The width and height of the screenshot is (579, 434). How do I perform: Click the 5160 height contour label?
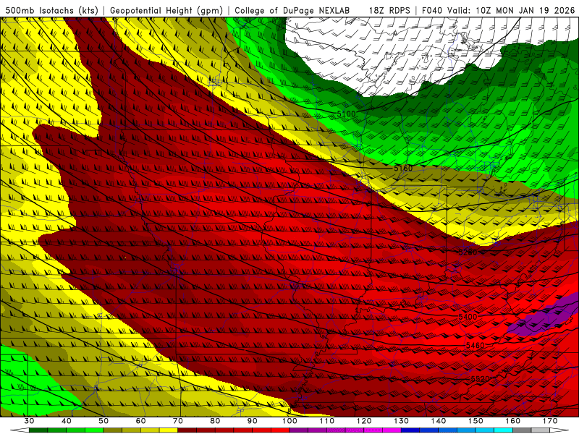(403, 169)
